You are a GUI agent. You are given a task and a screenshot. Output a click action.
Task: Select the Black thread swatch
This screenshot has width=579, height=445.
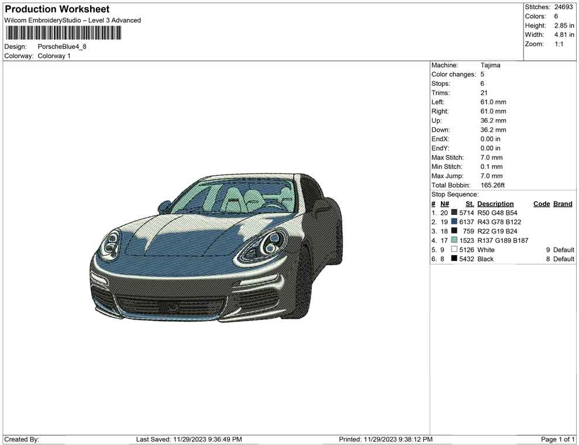coord(453,259)
